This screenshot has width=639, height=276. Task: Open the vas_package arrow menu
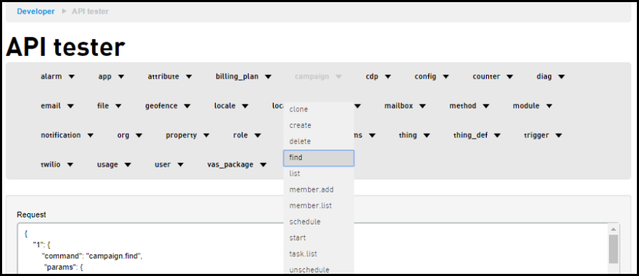[263, 164]
